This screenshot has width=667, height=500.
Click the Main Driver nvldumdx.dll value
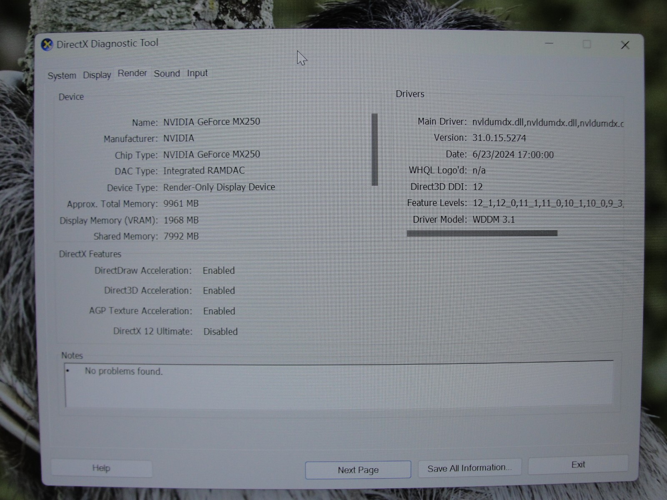point(548,122)
